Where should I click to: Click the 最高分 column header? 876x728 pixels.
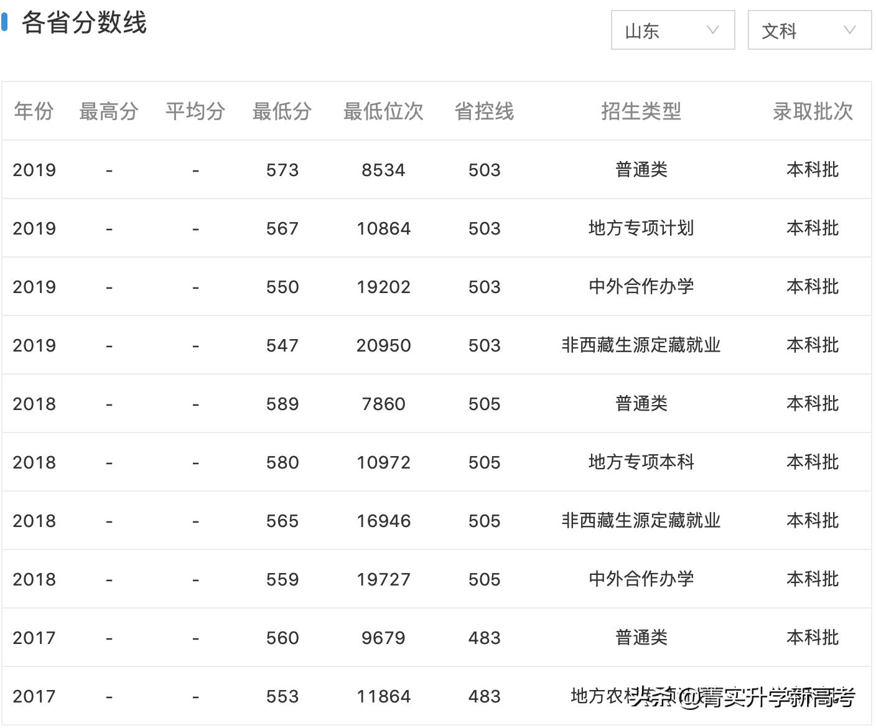pyautogui.click(x=109, y=112)
